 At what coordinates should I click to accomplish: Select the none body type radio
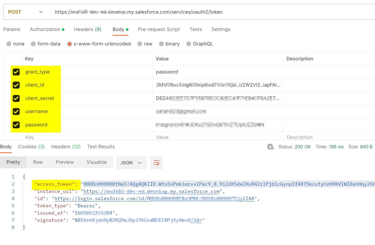[9, 44]
